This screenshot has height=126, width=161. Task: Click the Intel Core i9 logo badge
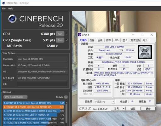click(x=145, y=52)
